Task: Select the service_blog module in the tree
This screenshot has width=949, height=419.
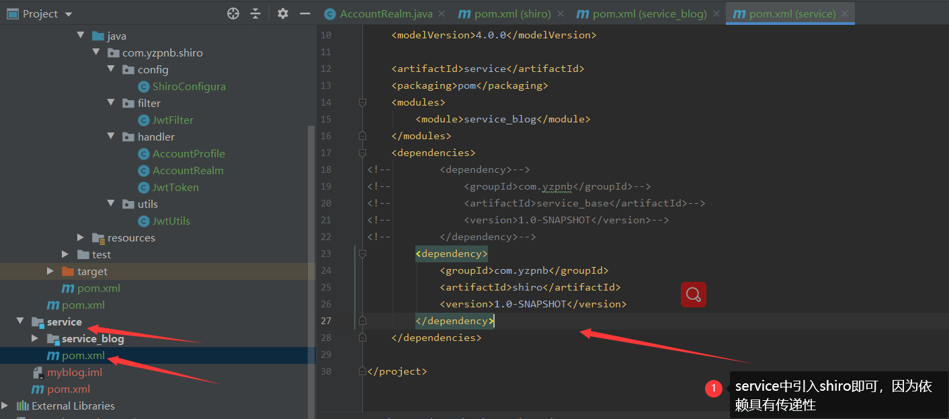Action: [93, 338]
